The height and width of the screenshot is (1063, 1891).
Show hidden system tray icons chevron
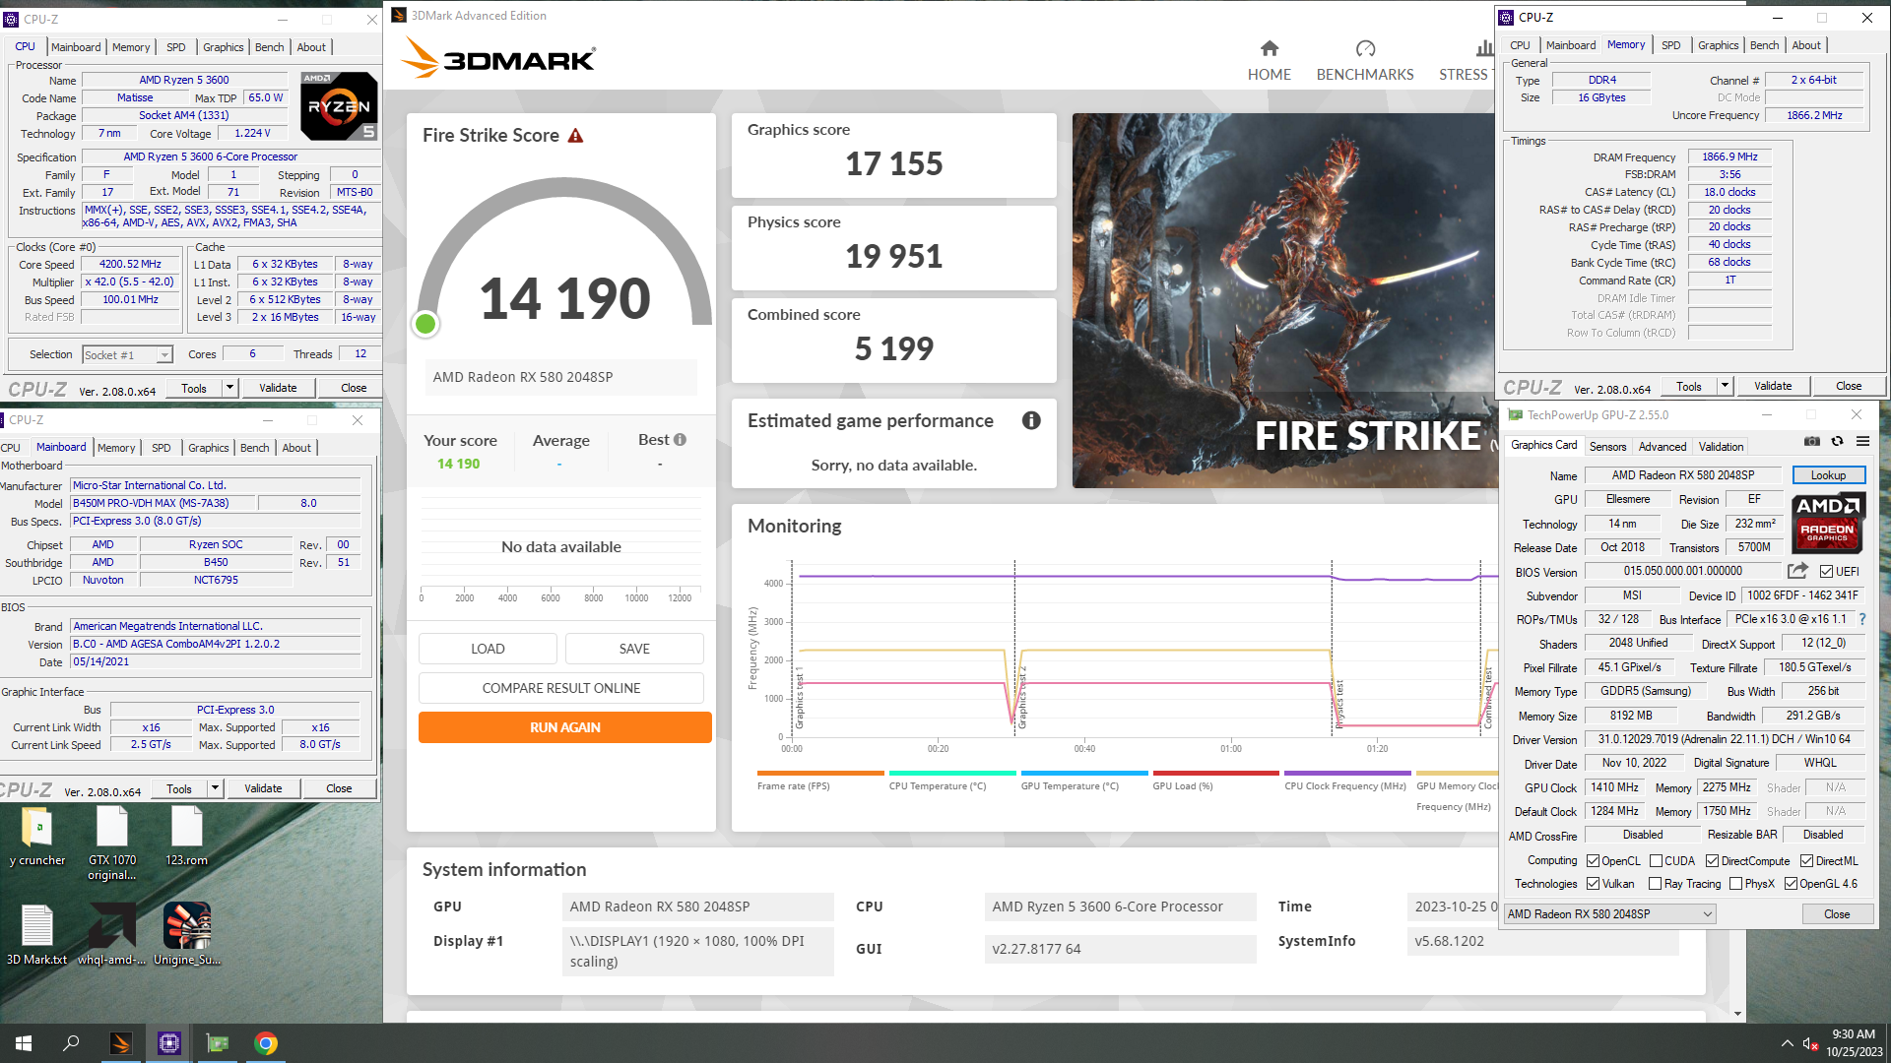(1787, 1043)
